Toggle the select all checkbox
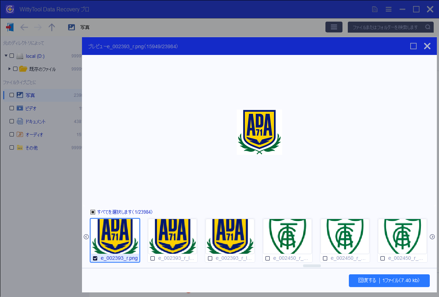439x297 pixels. point(93,212)
